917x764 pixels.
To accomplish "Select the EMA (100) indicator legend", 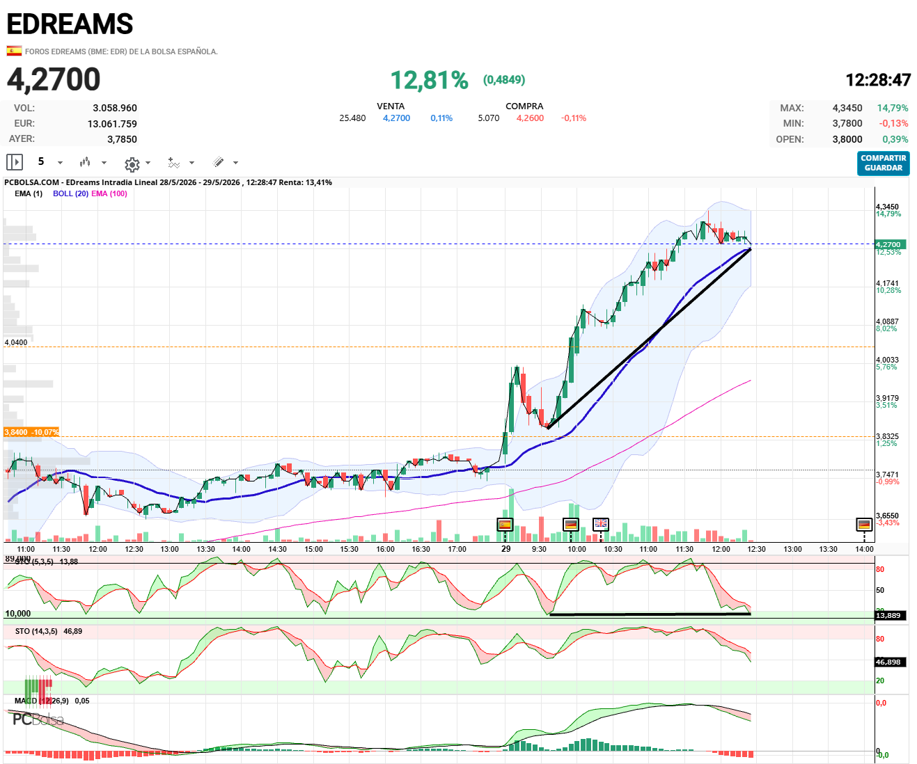I will pyautogui.click(x=109, y=193).
